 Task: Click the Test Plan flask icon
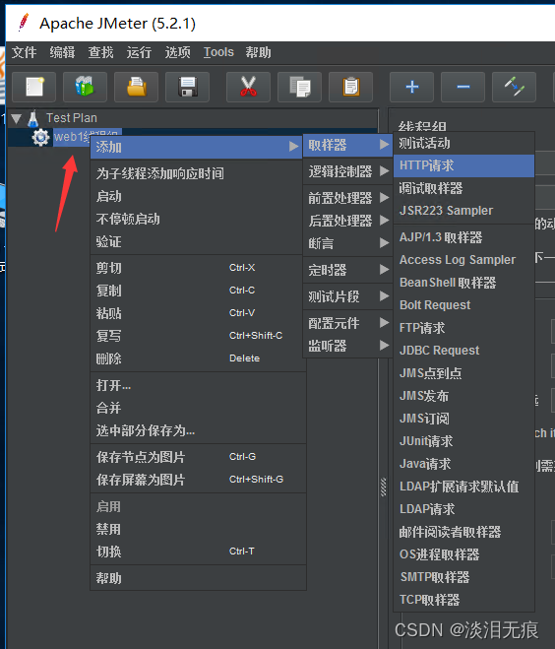33,119
